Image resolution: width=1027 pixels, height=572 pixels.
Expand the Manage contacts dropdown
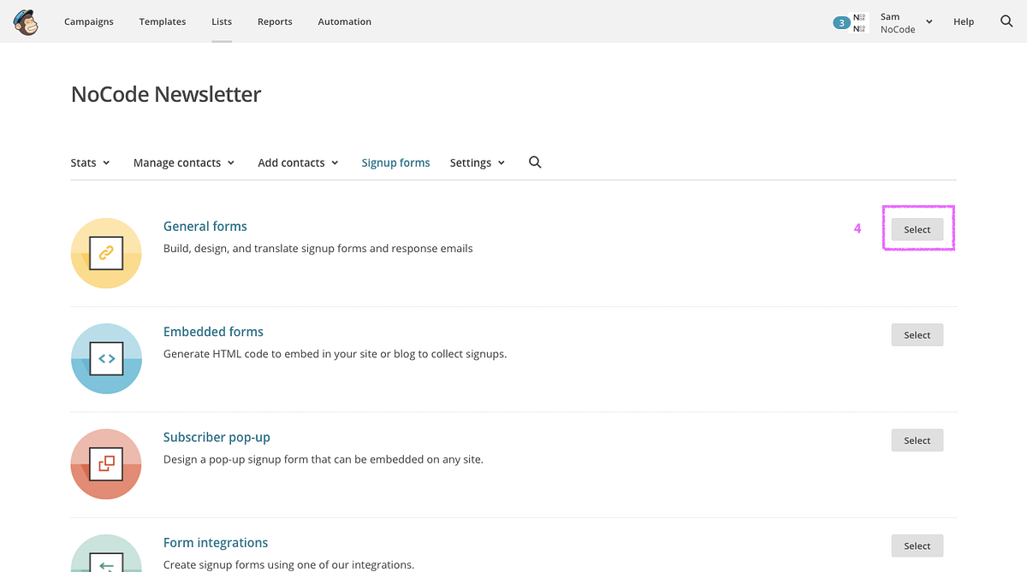(x=184, y=162)
